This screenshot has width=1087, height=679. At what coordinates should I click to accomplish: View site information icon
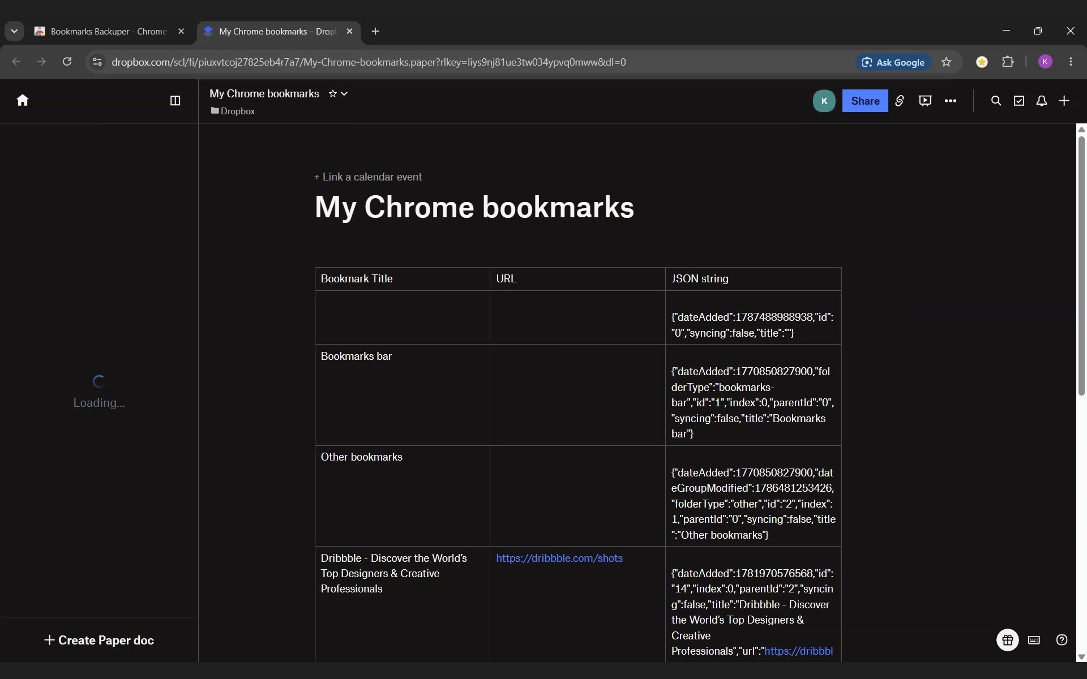coord(97,62)
